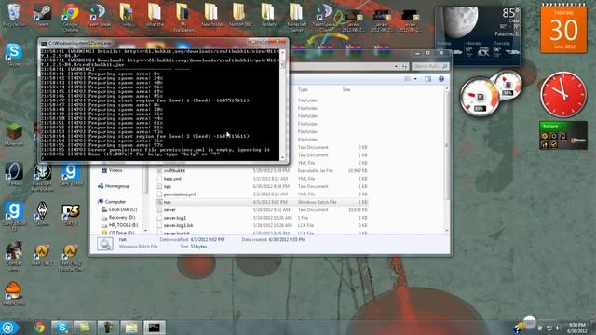Viewport: 596px width, 335px height.
Task: Open the change view dropdown in Explorer
Action: (415, 79)
